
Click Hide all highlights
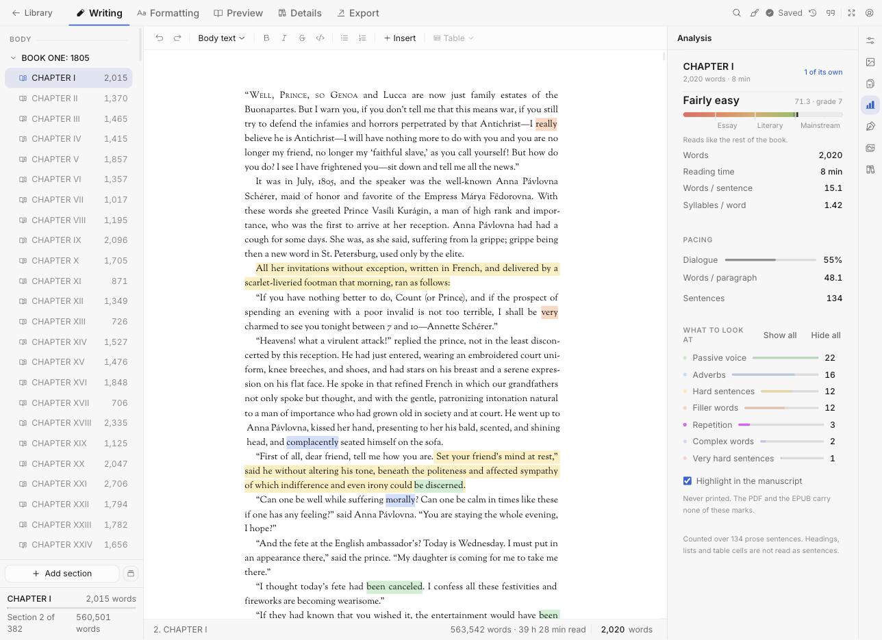826,335
